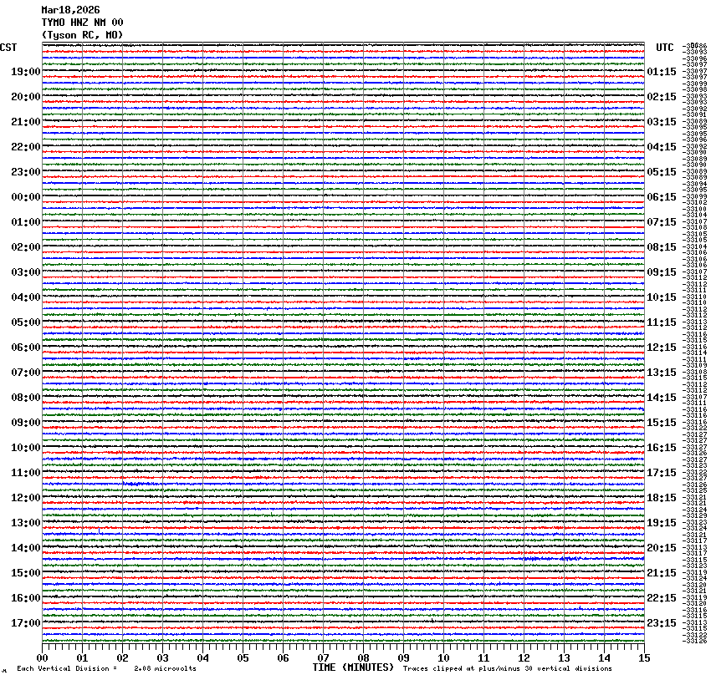Click the 23:15 UTC time label

point(662,623)
